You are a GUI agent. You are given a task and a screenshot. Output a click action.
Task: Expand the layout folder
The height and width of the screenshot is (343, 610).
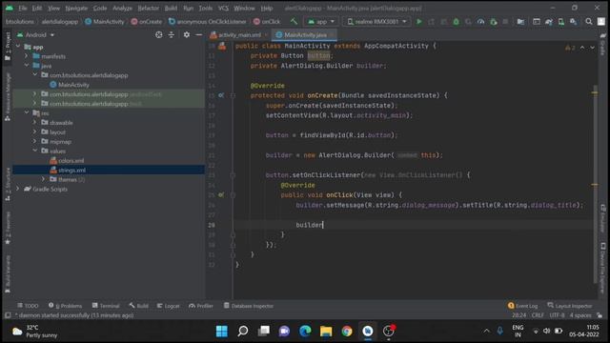pos(35,131)
